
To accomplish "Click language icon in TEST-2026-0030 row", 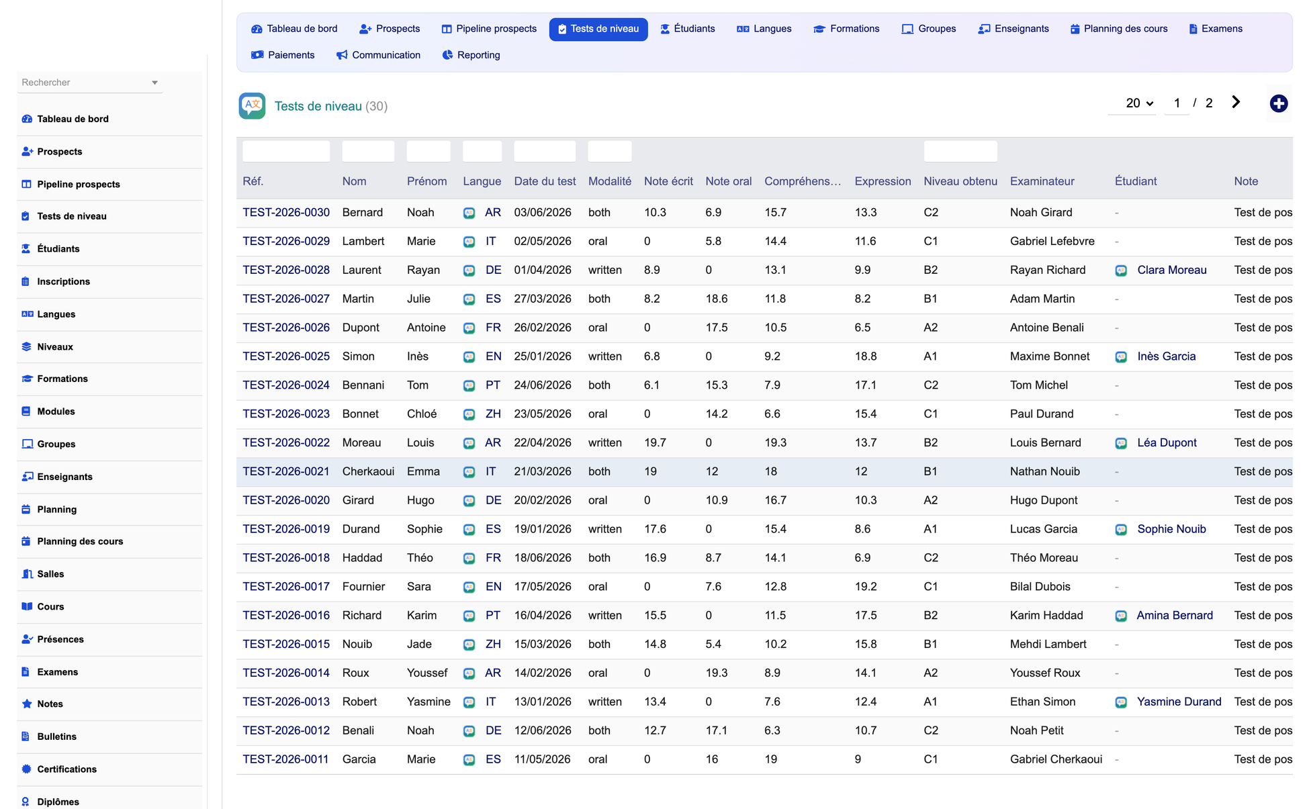I will pyautogui.click(x=469, y=213).
